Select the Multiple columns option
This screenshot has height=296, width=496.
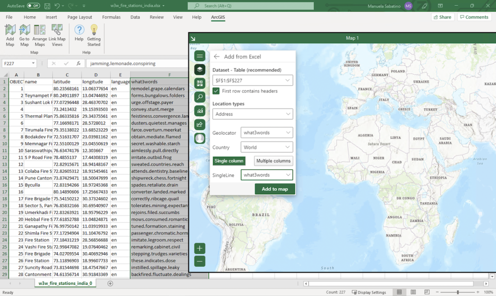[x=273, y=161]
